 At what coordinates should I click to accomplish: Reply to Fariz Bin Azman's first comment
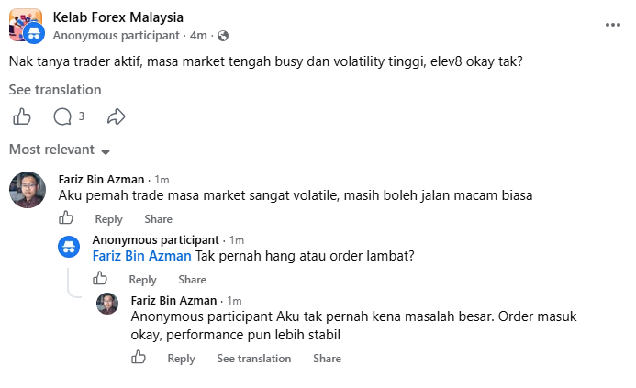point(108,219)
